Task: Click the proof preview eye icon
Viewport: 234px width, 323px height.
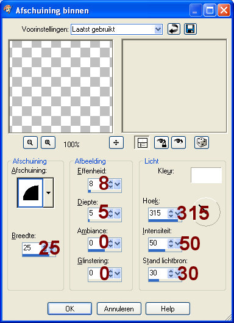Action: 179,142
